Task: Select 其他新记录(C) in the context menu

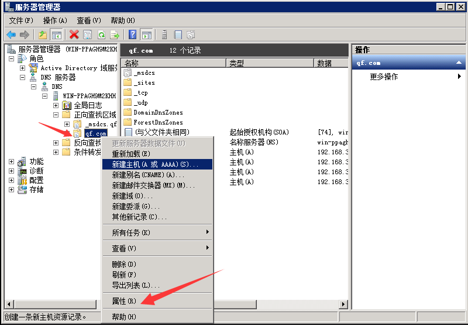Action: (x=157, y=217)
